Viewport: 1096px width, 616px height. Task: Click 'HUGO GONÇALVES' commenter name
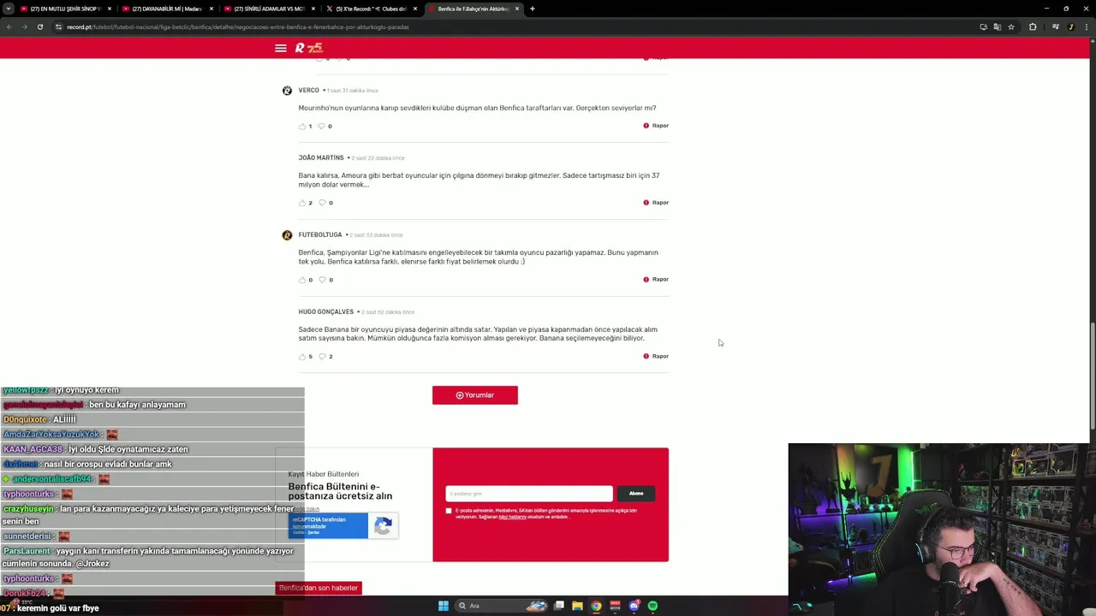[326, 311]
